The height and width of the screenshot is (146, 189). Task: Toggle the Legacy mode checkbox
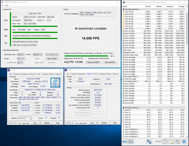(x=33, y=63)
